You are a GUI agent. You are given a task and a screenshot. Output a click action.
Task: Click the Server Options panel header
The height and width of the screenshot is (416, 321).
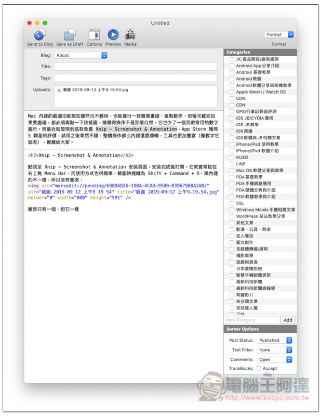(260, 329)
